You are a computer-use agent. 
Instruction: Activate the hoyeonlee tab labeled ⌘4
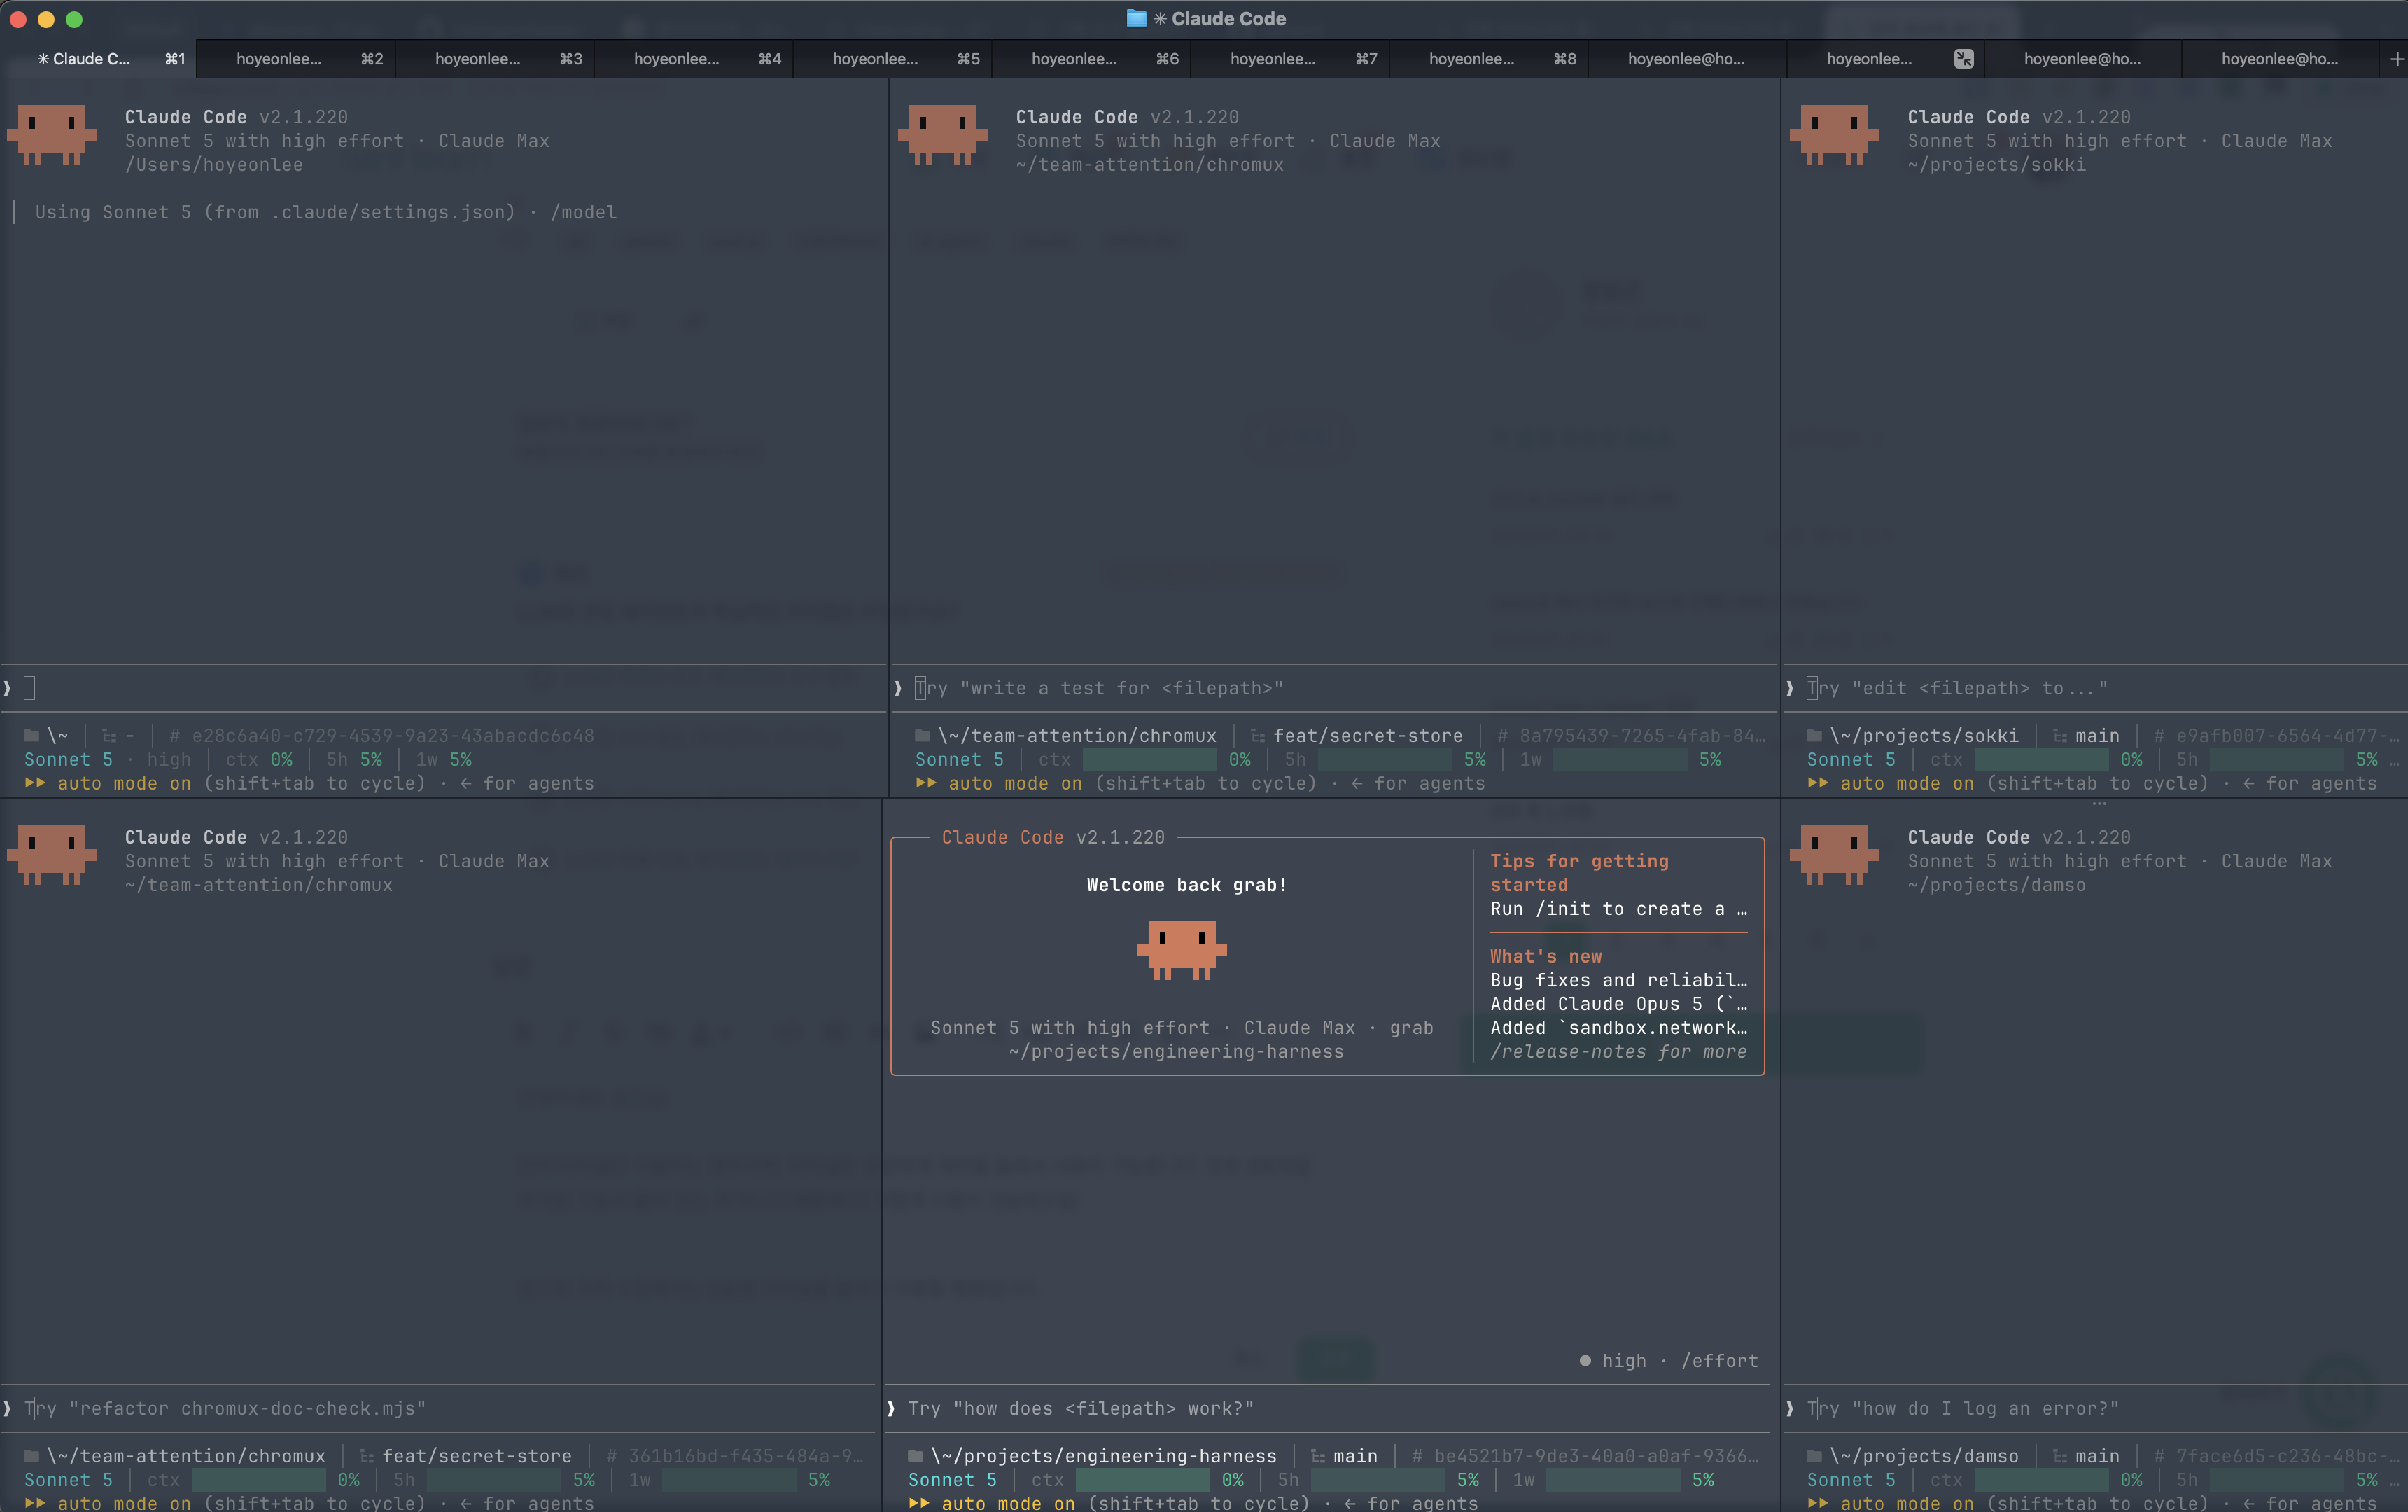695,59
